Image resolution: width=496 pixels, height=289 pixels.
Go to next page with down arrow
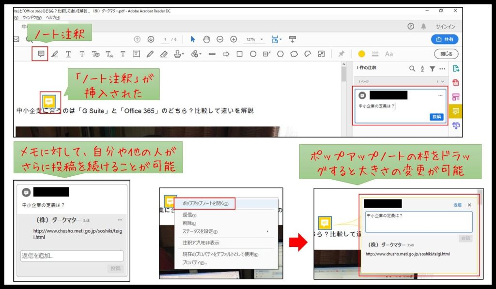[151, 39]
